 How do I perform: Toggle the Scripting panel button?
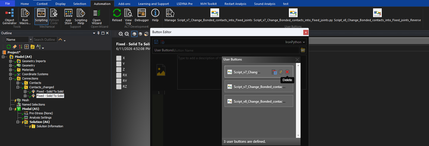click(x=41, y=16)
